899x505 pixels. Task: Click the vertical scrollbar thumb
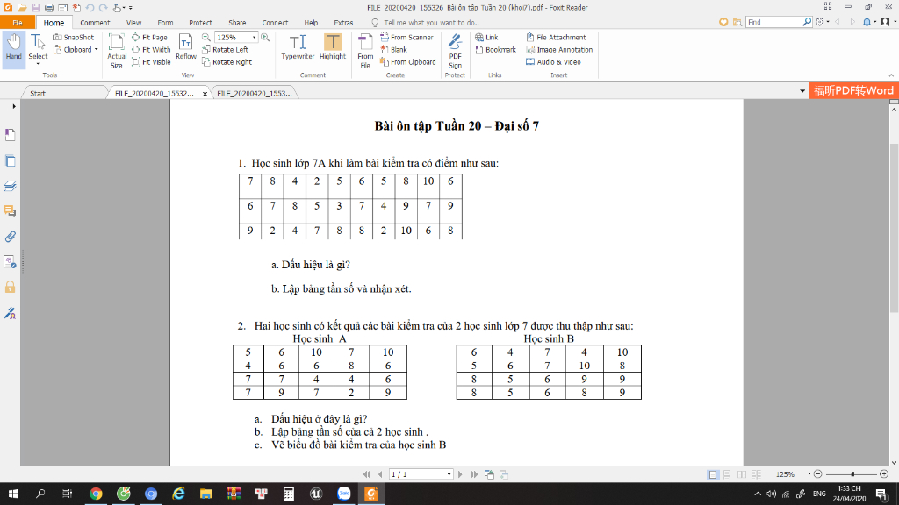(x=894, y=227)
